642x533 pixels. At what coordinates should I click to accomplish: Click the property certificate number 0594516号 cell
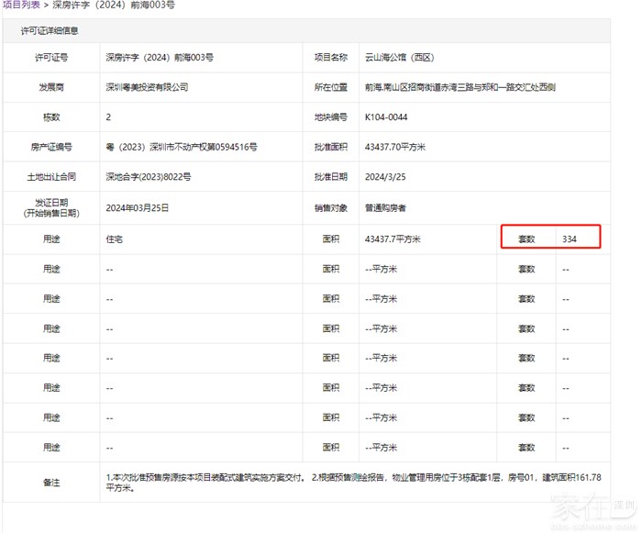click(x=182, y=147)
